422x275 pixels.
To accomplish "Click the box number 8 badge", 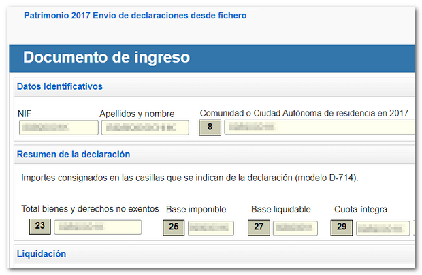I will click(x=210, y=127).
